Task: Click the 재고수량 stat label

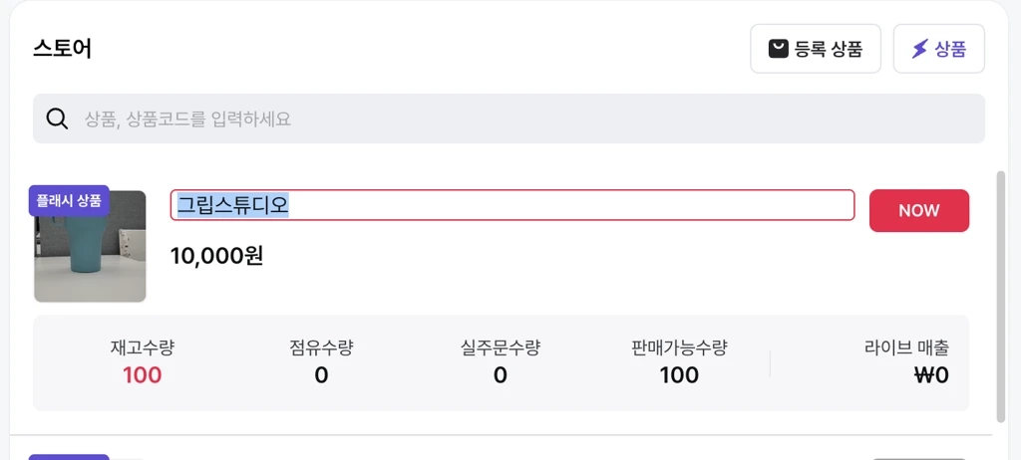Action: point(143,347)
